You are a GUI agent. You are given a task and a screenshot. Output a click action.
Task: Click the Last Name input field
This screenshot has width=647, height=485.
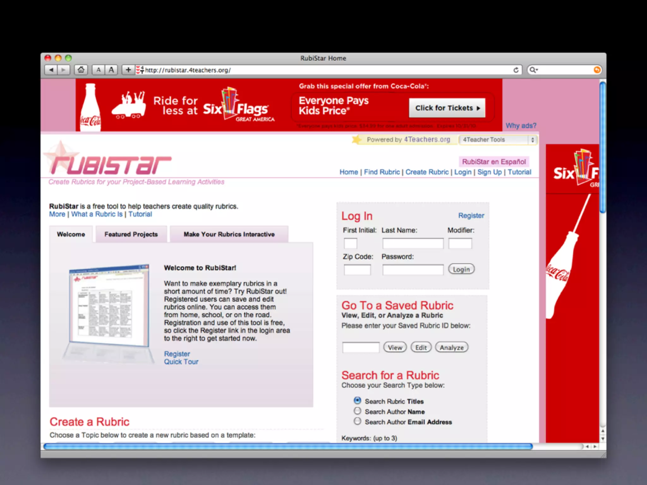pos(413,243)
